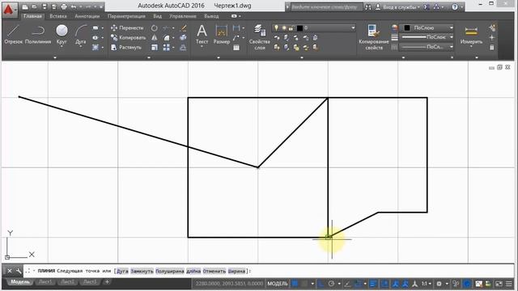The width and height of the screenshot is (518, 291).
Task: Insert a table with the Table icon
Action: pos(236,48)
